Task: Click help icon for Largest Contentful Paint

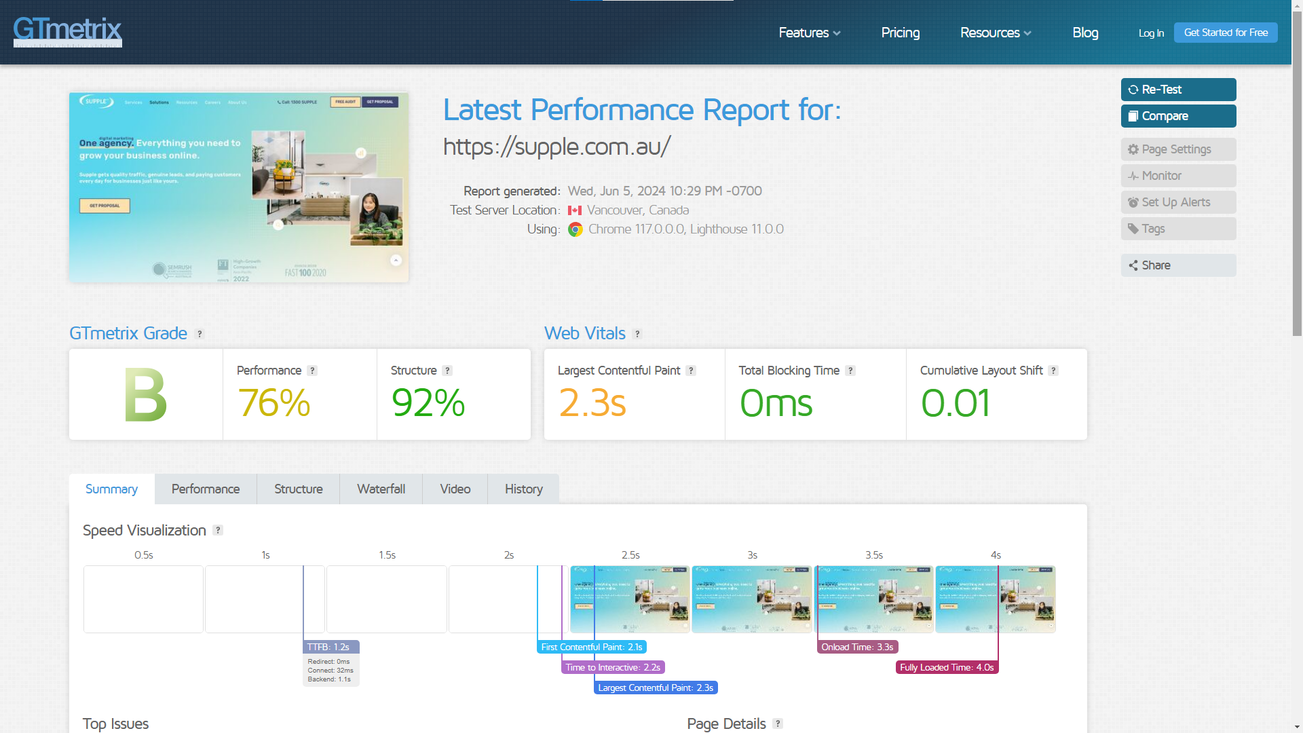Action: pyautogui.click(x=691, y=371)
